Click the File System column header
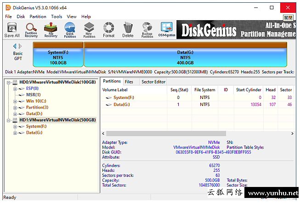Viewport: 300px width, 203px height. point(204,90)
